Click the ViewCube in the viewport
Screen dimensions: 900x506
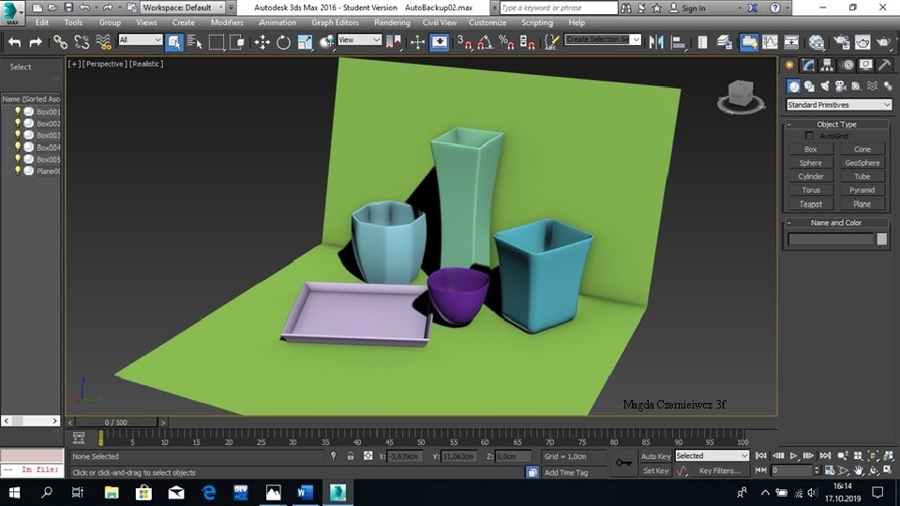point(740,95)
